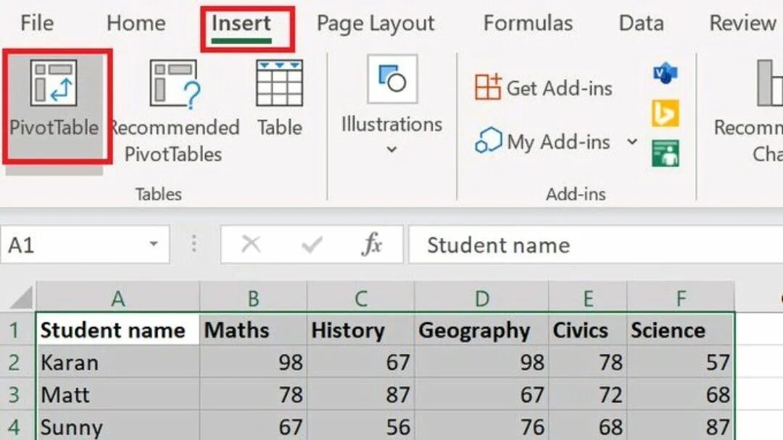
Task: Switch to the Home tab
Action: coord(136,23)
